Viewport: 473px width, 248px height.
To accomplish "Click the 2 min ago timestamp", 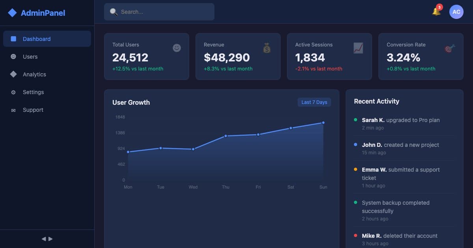I will (x=373, y=128).
